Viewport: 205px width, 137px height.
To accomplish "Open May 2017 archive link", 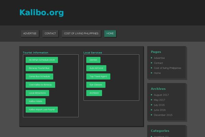I will pos(160,100).
